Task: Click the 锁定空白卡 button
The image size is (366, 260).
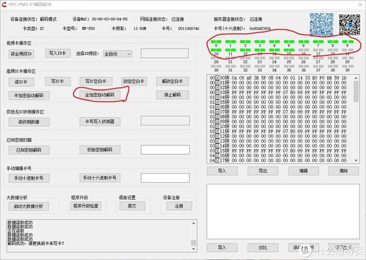Action: tap(133, 82)
